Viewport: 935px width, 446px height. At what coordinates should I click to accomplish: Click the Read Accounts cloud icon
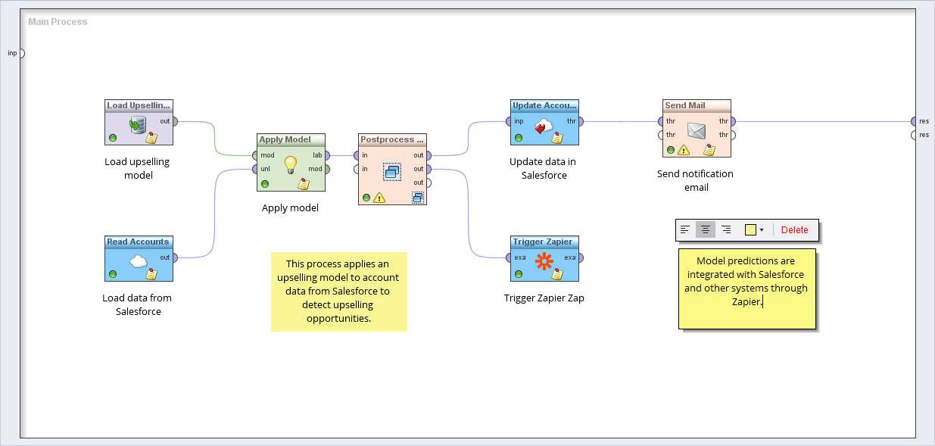(138, 261)
